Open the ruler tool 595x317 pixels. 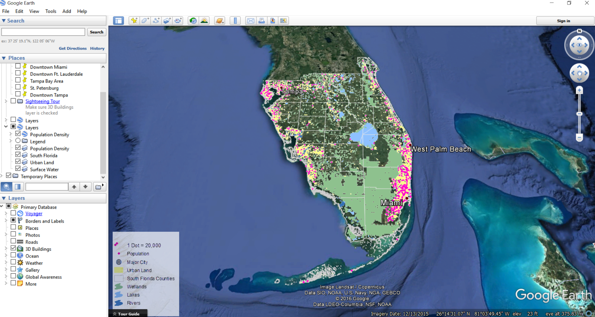(x=235, y=21)
